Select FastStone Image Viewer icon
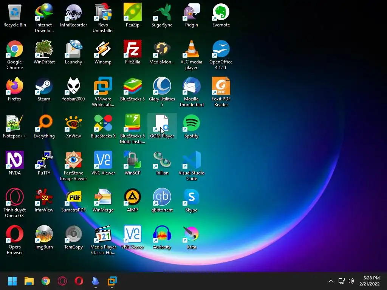 click(74, 160)
